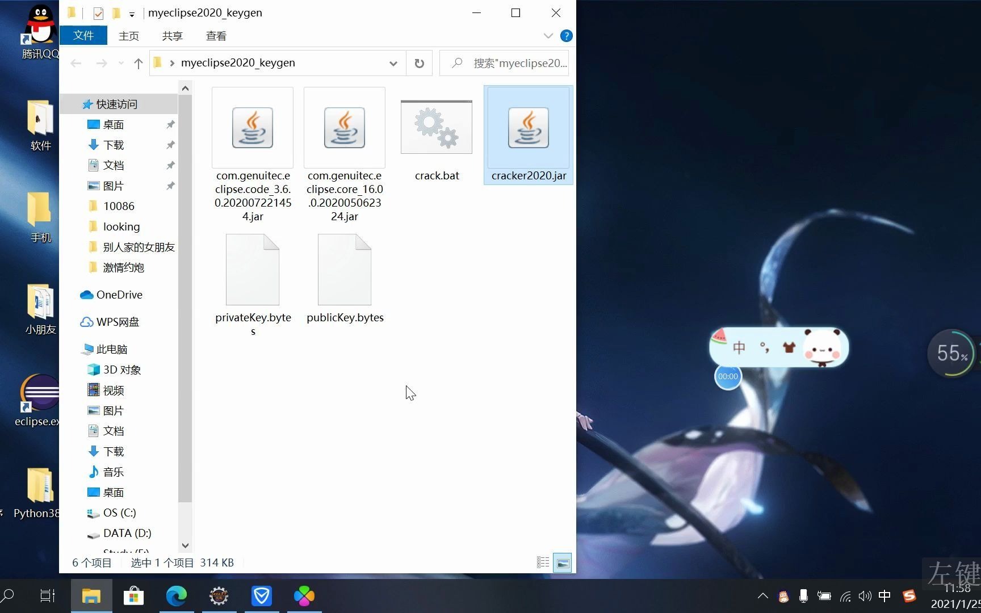The height and width of the screenshot is (613, 981).
Task: Click the up arrow to go to parent folder
Action: click(137, 63)
